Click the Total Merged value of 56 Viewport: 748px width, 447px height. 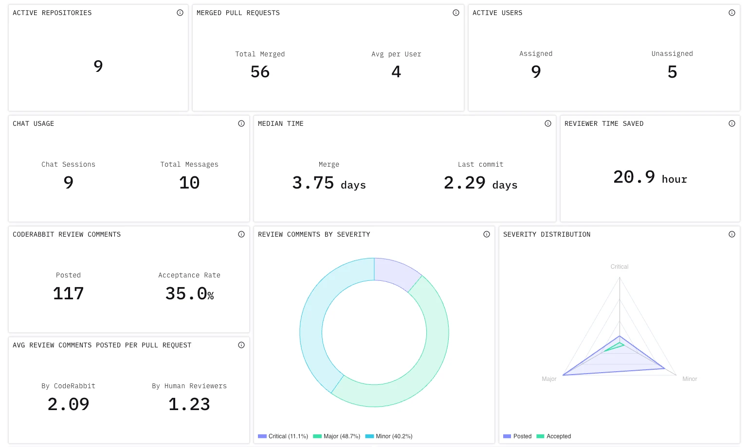click(260, 71)
